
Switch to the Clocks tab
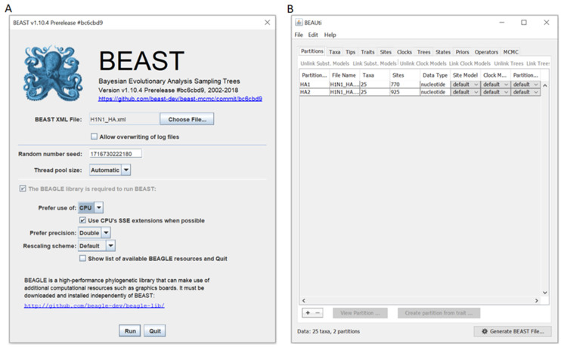click(404, 52)
